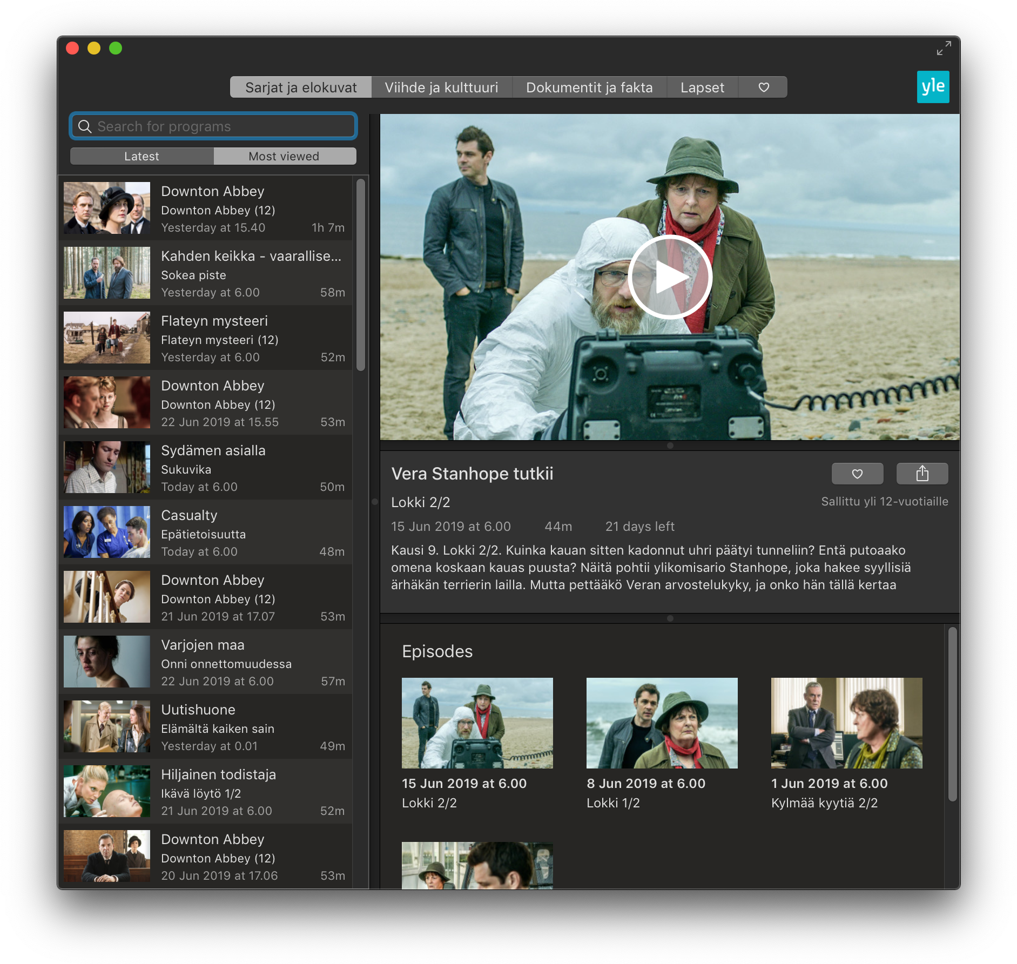Image resolution: width=1017 pixels, height=964 pixels.
Task: Click the partially visible fourth episode thumbnail
Action: coord(477,865)
